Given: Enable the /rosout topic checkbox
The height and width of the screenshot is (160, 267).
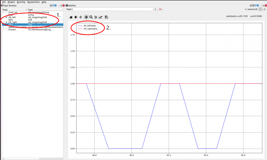Looking at the screenshot, I should point(6,29).
